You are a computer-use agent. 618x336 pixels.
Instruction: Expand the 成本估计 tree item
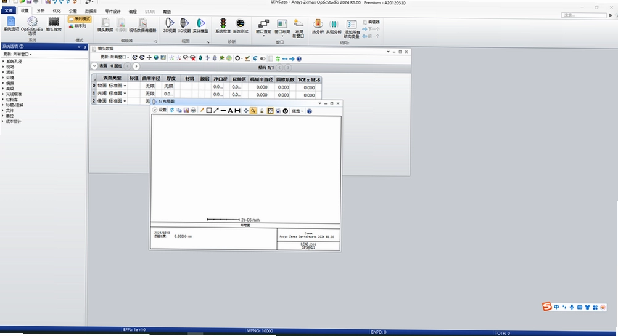[x=4, y=122]
